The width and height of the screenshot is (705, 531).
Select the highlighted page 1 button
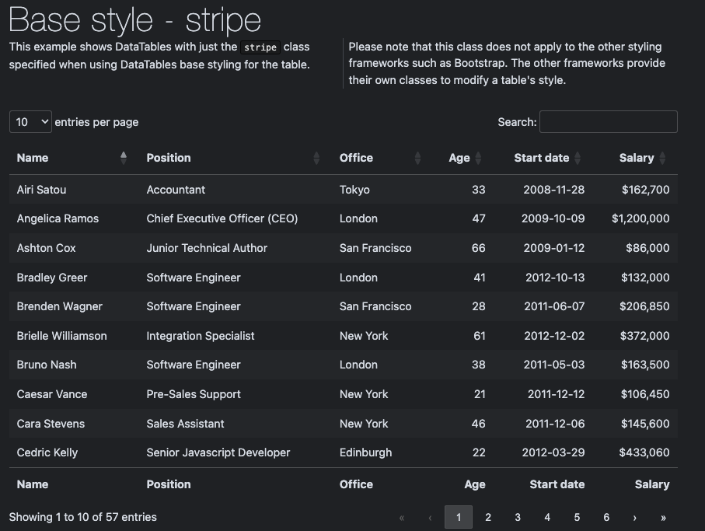[x=458, y=517]
